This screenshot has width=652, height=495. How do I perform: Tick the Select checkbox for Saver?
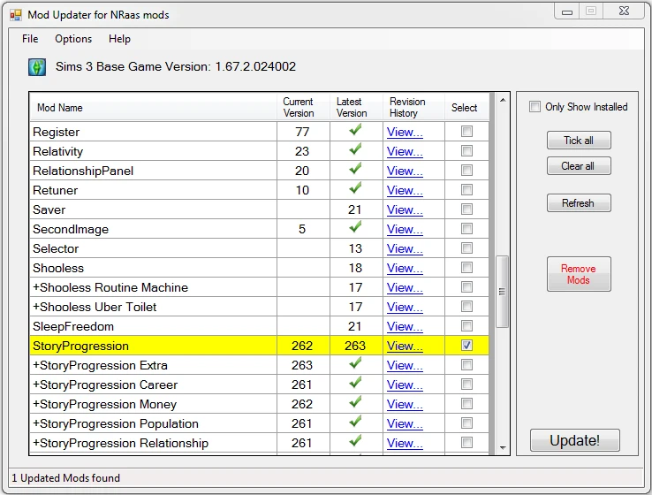tap(467, 209)
